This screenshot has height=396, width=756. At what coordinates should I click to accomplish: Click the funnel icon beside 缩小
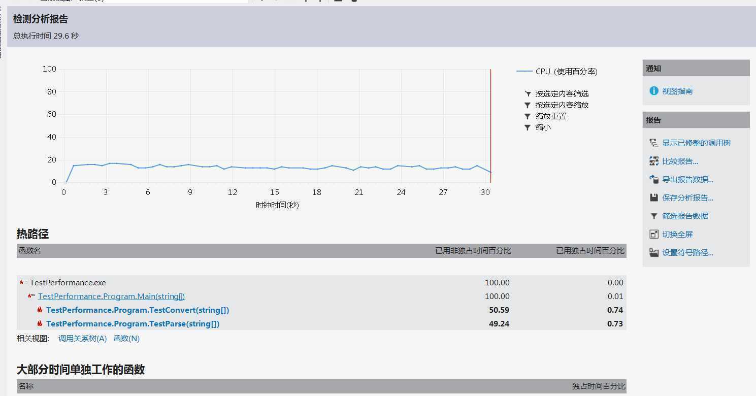(528, 127)
